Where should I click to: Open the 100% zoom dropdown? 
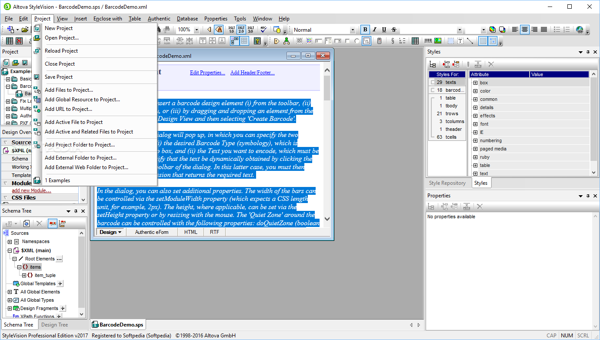(x=196, y=30)
